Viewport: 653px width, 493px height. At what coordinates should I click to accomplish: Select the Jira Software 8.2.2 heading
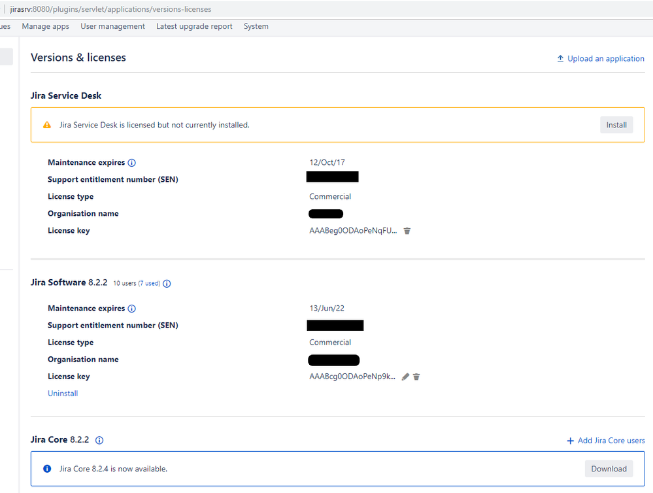[69, 282]
